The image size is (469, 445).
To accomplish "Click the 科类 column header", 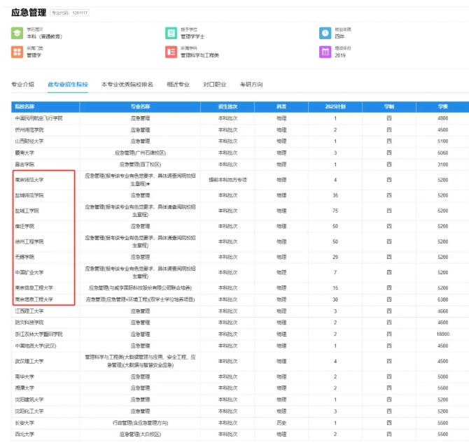I will pyautogui.click(x=281, y=106).
